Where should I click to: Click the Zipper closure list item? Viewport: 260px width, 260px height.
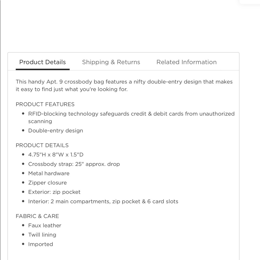coord(48,183)
